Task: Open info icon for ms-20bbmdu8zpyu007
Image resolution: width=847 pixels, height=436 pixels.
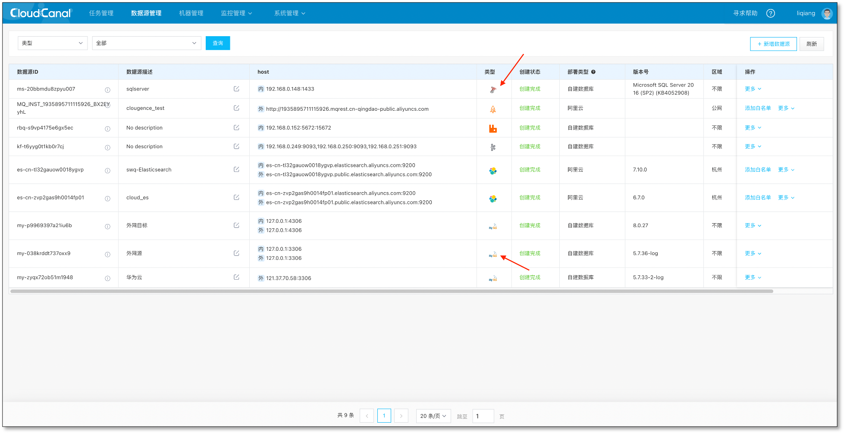Action: click(107, 90)
